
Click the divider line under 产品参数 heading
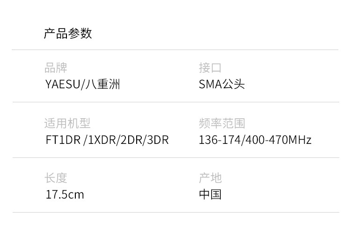(175, 50)
